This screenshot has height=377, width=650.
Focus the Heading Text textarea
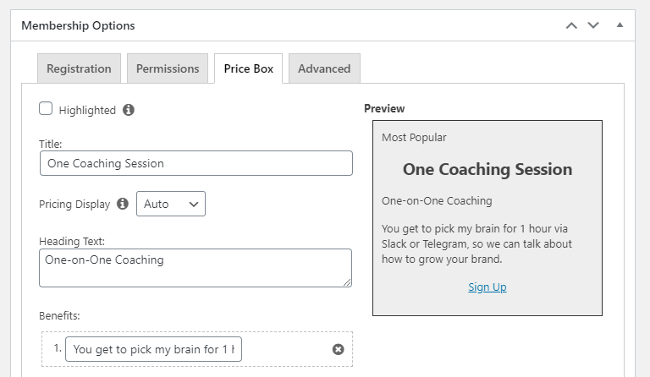click(196, 267)
